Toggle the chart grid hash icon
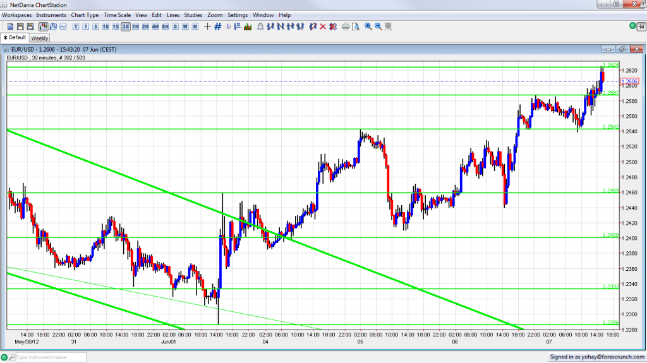The width and height of the screenshot is (647, 363). [218, 27]
